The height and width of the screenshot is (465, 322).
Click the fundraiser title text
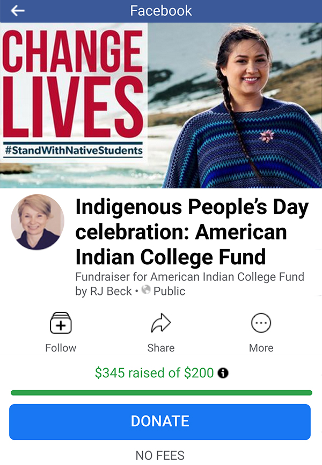192,231
